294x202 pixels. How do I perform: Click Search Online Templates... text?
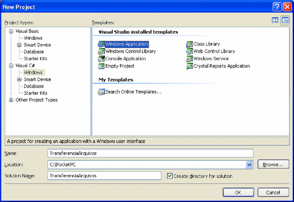pyautogui.click(x=133, y=92)
